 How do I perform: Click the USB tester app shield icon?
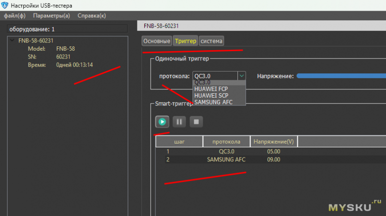pyautogui.click(x=5, y=5)
